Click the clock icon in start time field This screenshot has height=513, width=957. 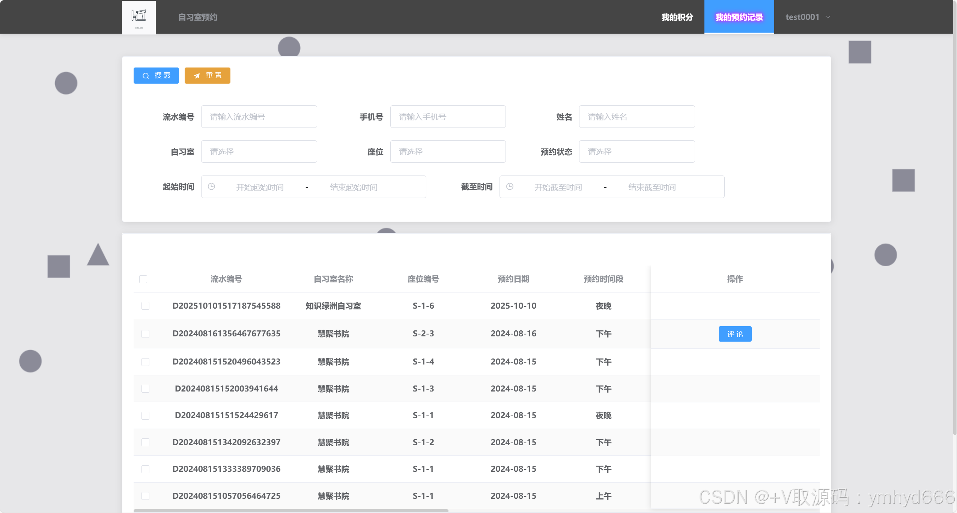point(211,187)
